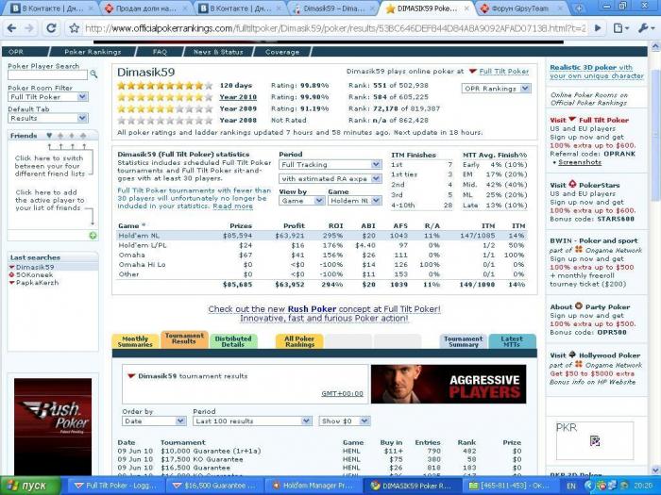Switch to the Monthly Summaries tab

135,341
